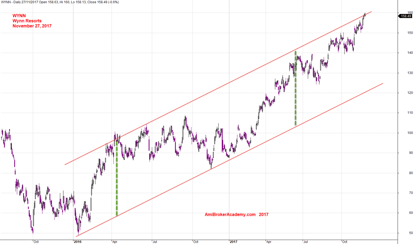The height and width of the screenshot is (244, 414).
Task: Click the 150 price axis label
Action: [410, 33]
